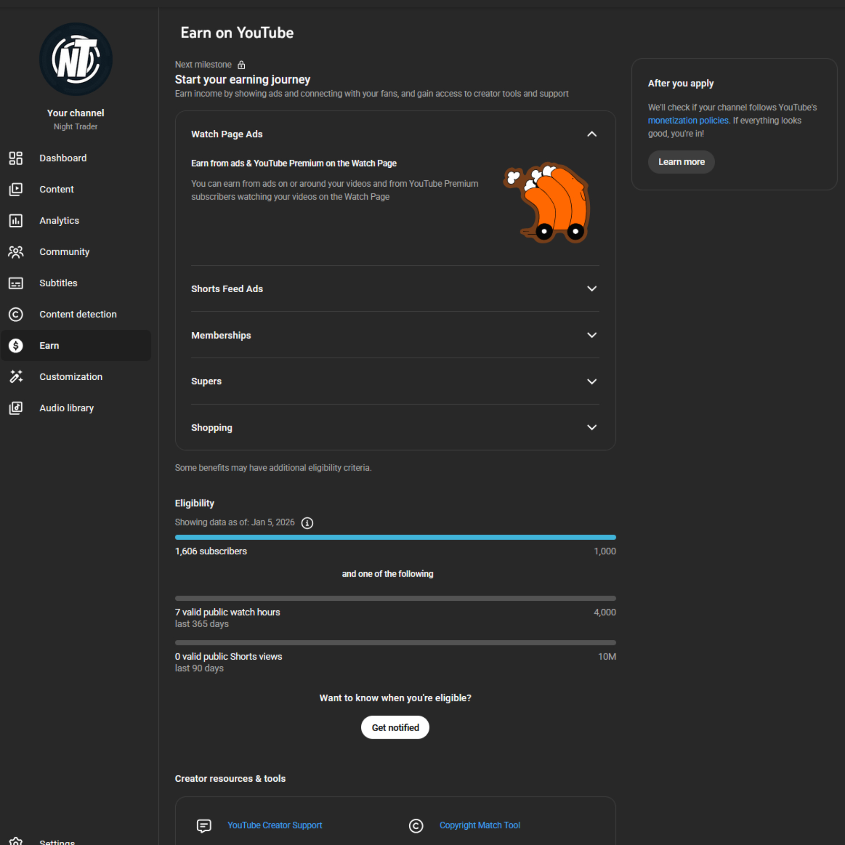
Task: Expand the Shorts Feed Ads section
Action: [x=591, y=289]
